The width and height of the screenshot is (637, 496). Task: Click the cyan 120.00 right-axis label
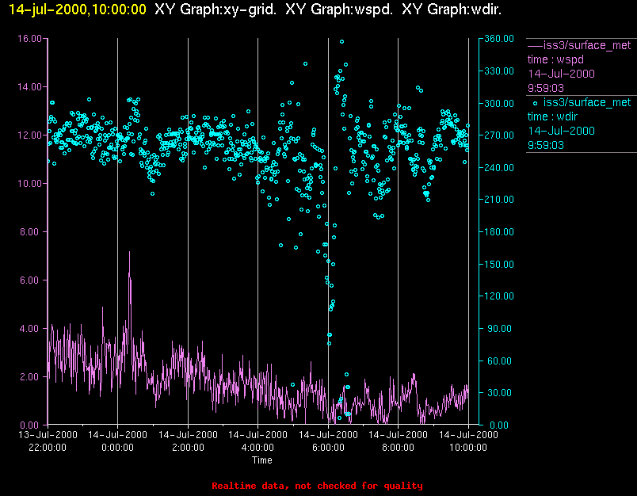point(499,296)
